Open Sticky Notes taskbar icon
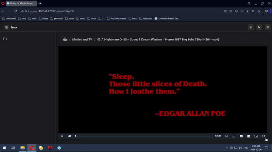This screenshot has width=272, height=152. tap(41, 148)
